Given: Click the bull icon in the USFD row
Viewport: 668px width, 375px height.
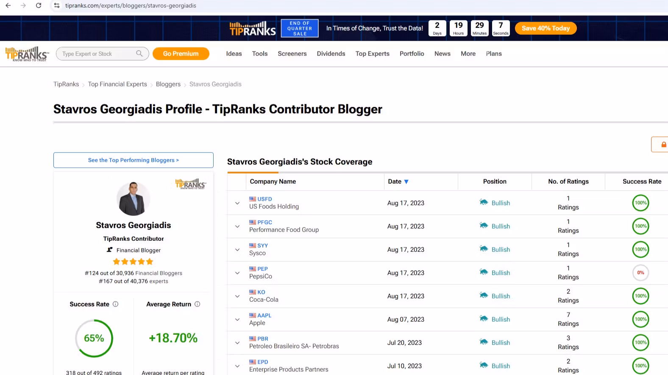Looking at the screenshot, I should point(484,202).
